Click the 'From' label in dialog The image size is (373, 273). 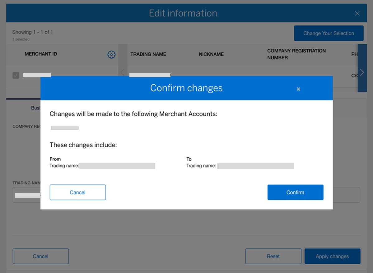pyautogui.click(x=55, y=159)
